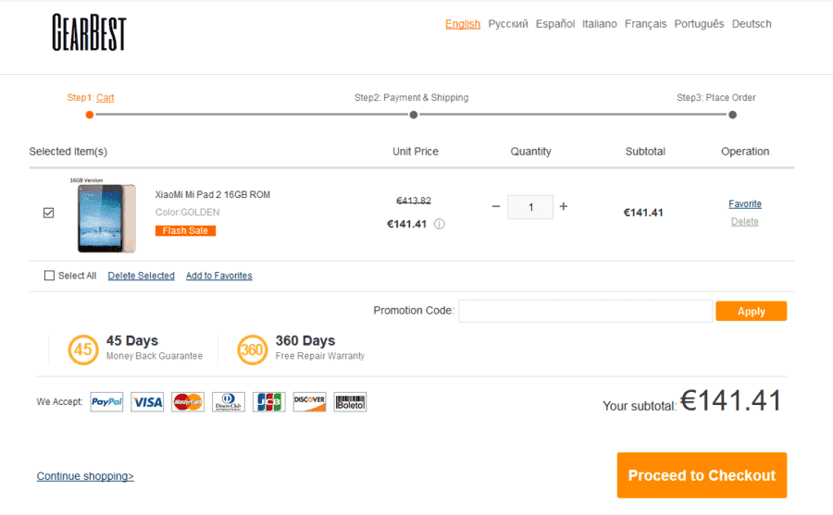Image resolution: width=833 pixels, height=515 pixels.
Task: Open the XiaoMi Mi Pad 2 16GB ROM title
Action: coord(213,195)
